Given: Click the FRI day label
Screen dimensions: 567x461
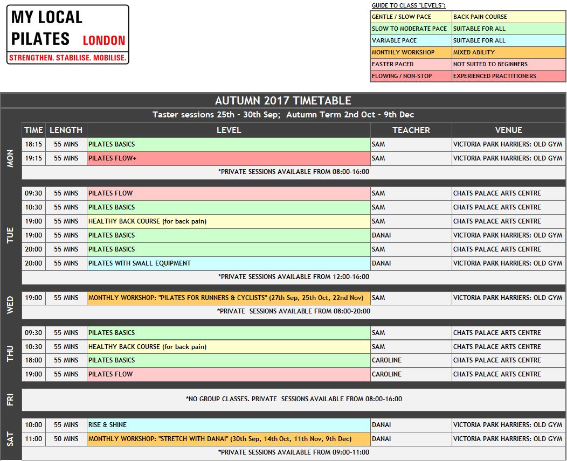Looking at the screenshot, I should click(x=10, y=400).
